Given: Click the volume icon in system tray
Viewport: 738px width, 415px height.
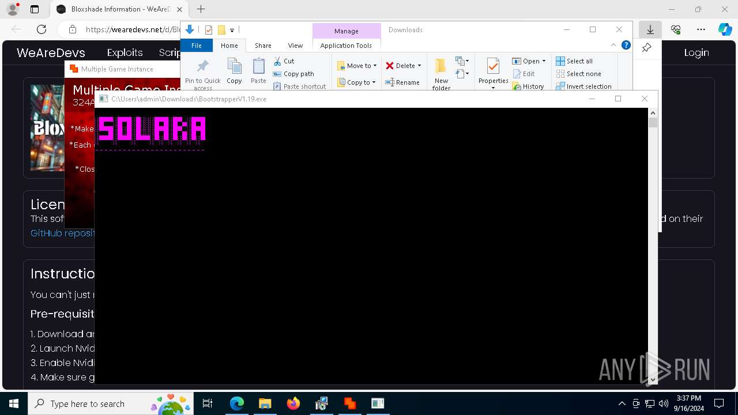Looking at the screenshot, I should tap(664, 403).
